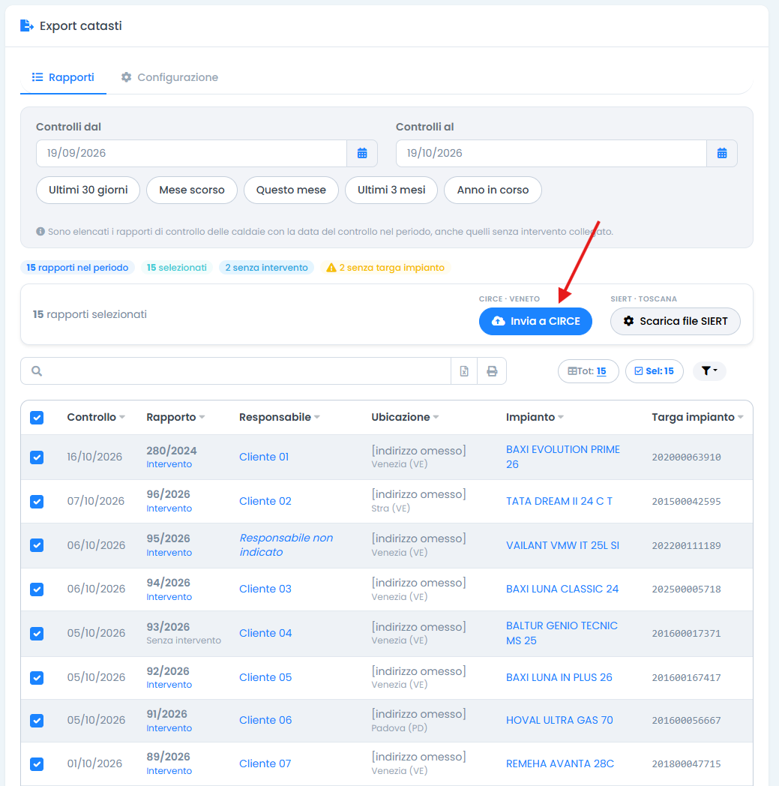
Task: Open Cliente 01 link
Action: [264, 457]
